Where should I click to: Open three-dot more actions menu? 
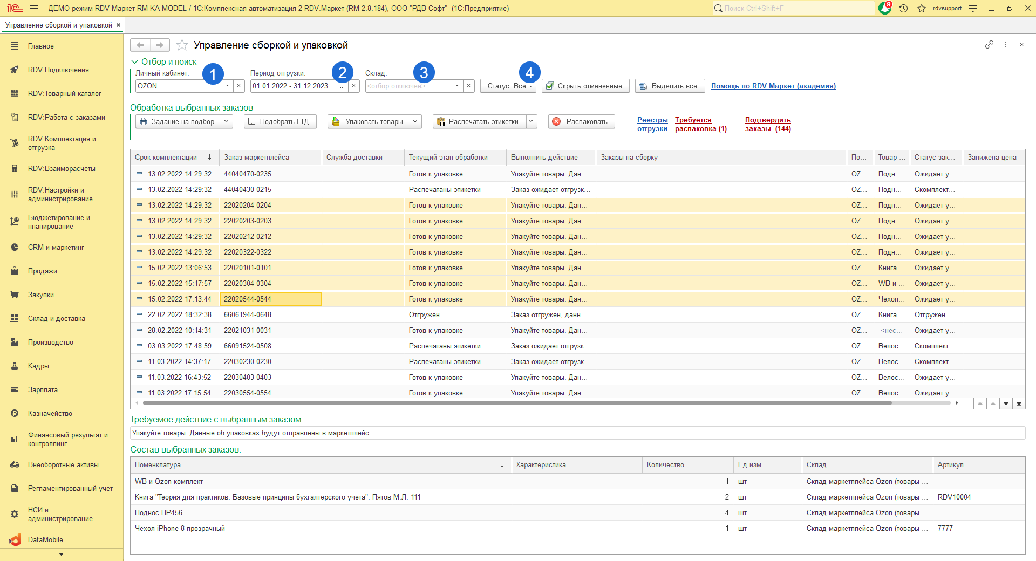click(1005, 45)
